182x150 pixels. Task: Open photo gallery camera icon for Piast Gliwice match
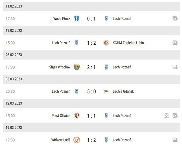(x=166, y=115)
